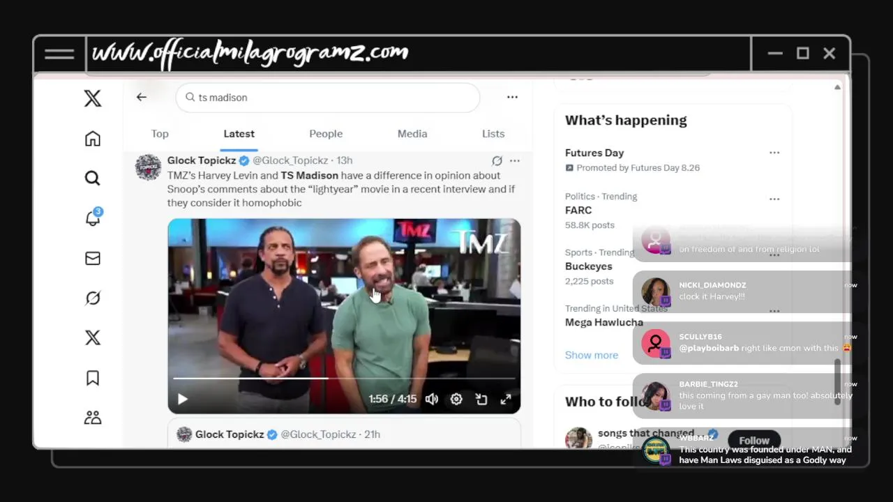Open the quoted Glock Topickz 21h post
Image resolution: width=893 pixels, height=502 pixels.
point(344,434)
